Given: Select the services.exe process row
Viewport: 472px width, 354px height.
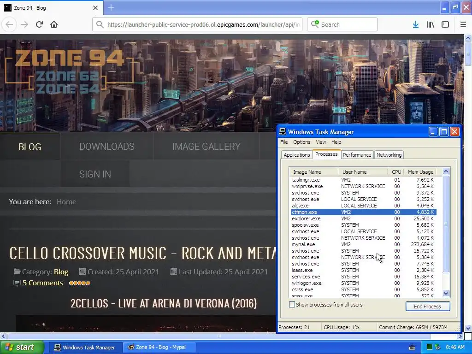Looking at the screenshot, I should (364, 277).
